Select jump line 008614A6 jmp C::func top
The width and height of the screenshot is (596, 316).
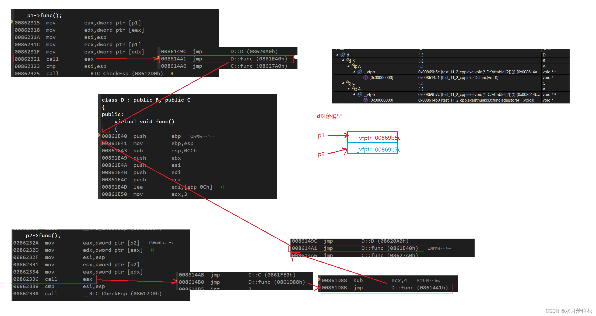coord(224,66)
